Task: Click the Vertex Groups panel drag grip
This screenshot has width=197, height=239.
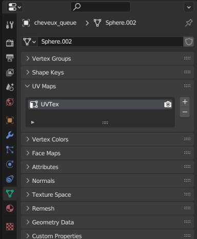Action: [187, 59]
